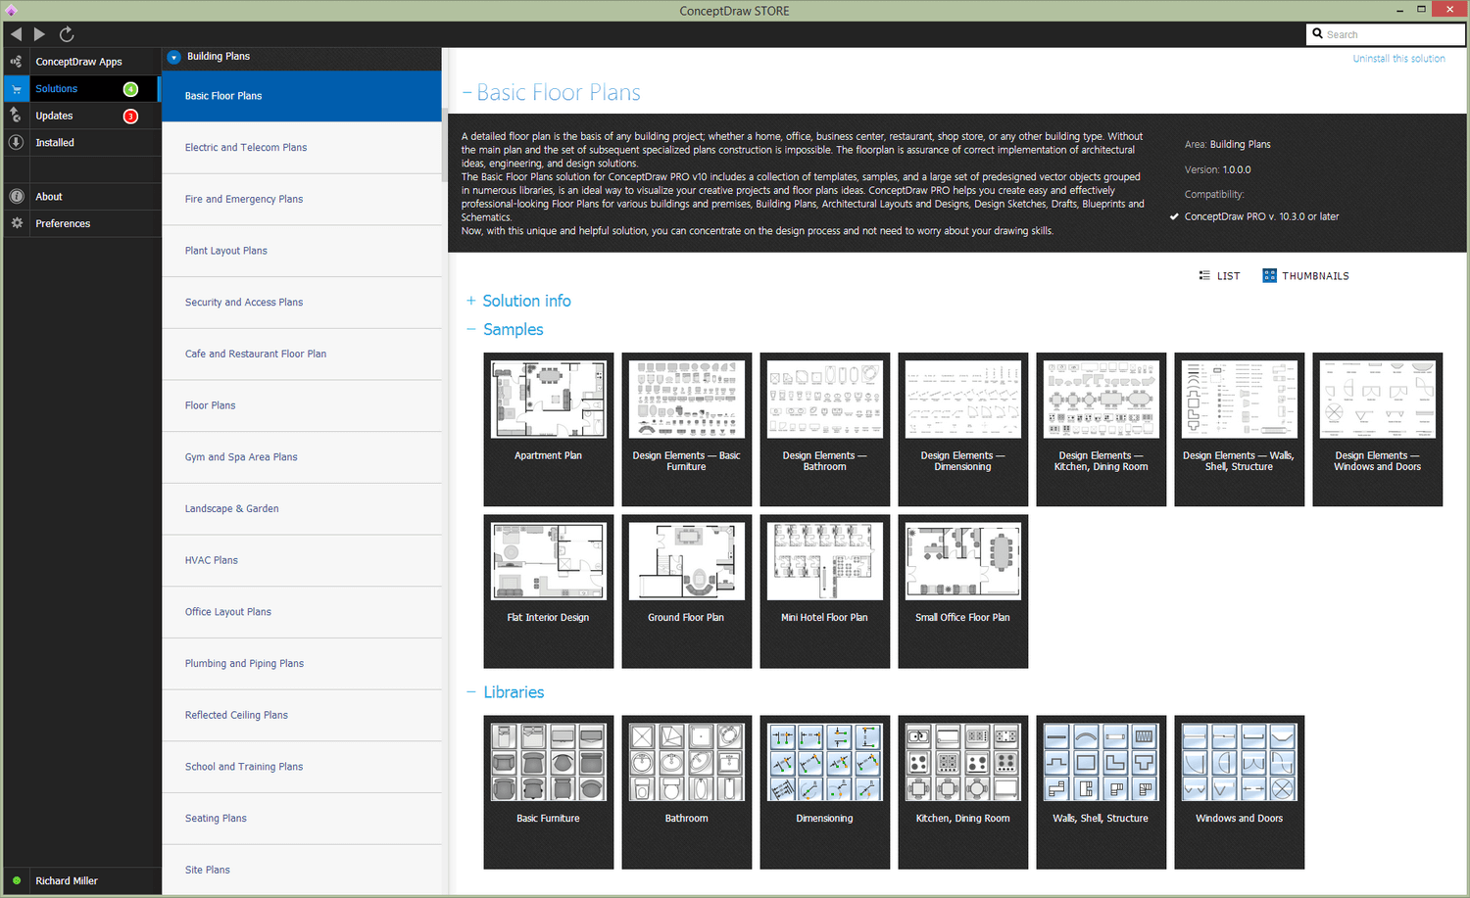The width and height of the screenshot is (1470, 898).
Task: Select Reflected Ceiling Plans solution
Action: coord(302,716)
